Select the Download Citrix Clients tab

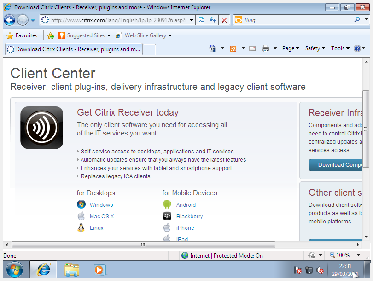click(x=74, y=49)
